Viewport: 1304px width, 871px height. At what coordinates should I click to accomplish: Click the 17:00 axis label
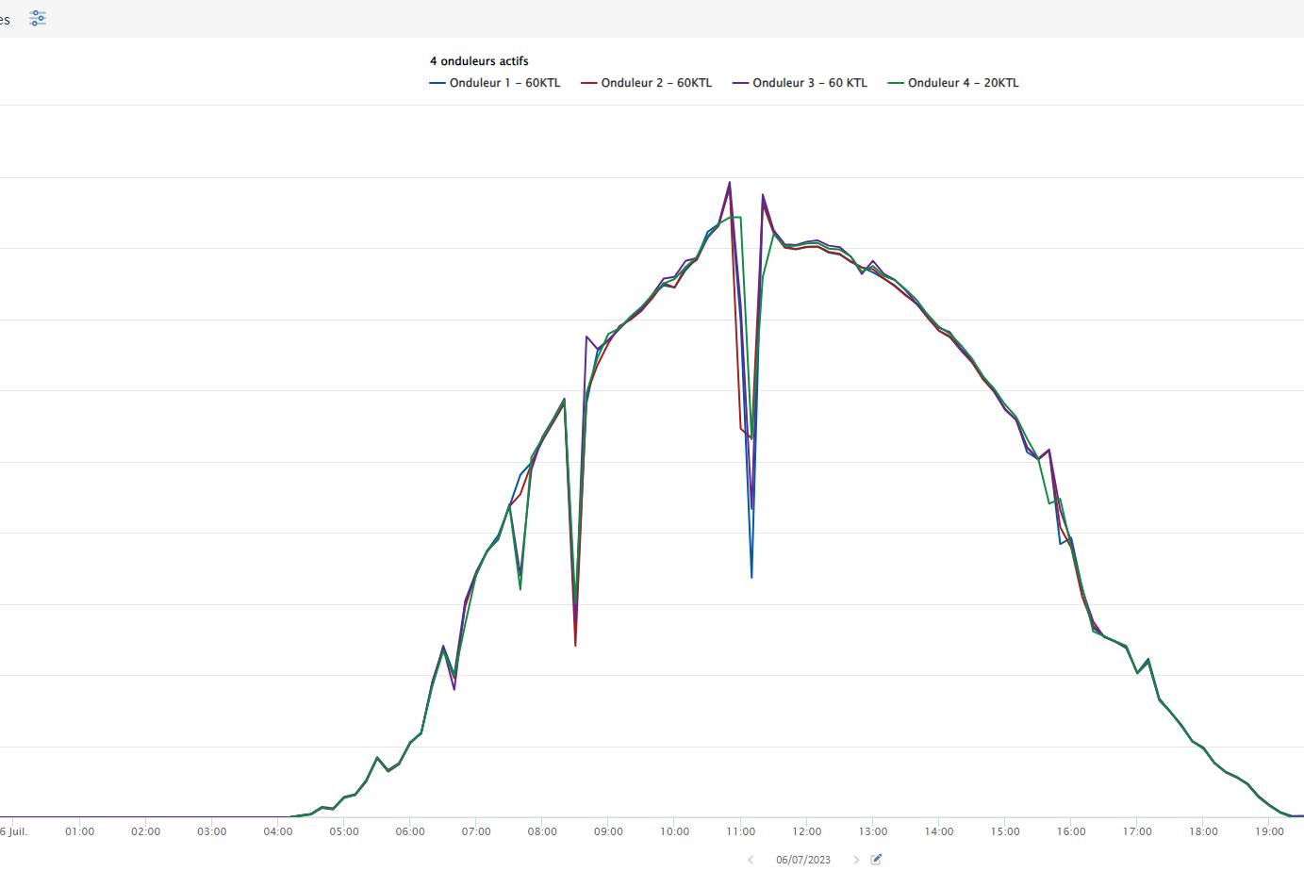[1137, 831]
